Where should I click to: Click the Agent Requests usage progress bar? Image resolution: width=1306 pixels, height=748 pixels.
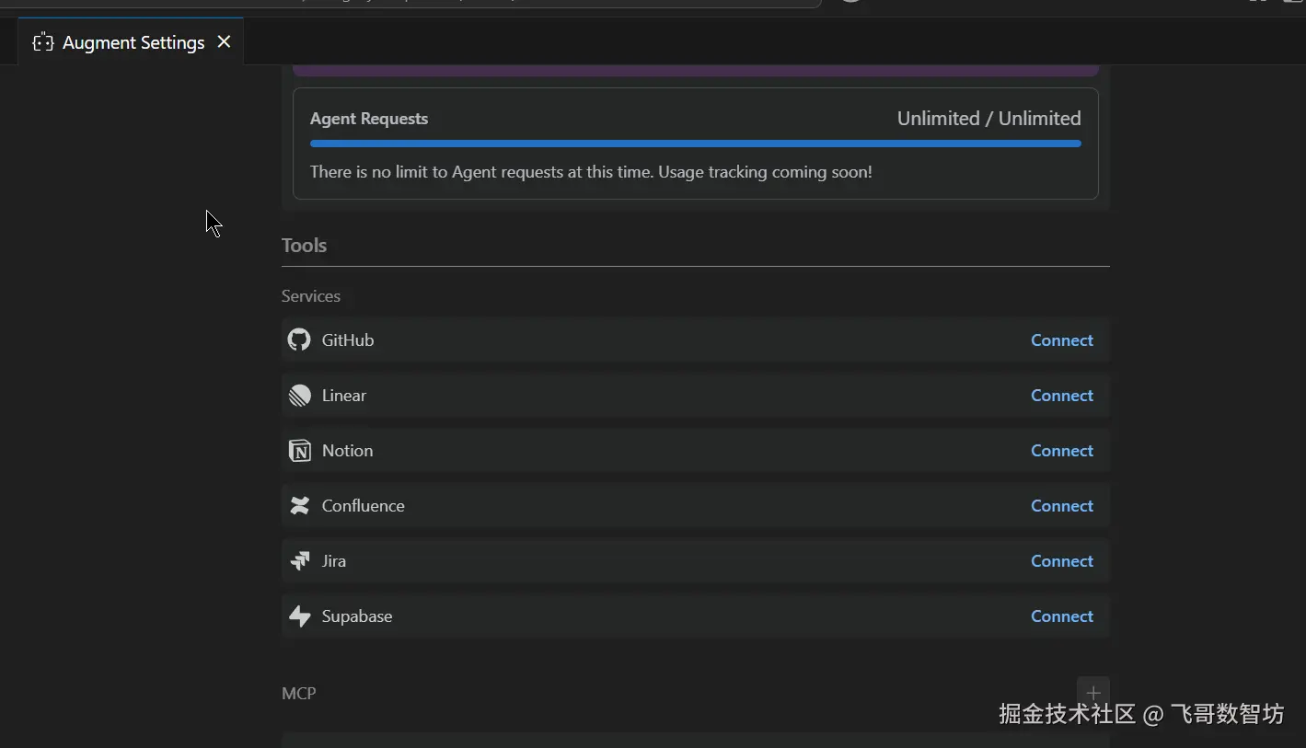696,144
